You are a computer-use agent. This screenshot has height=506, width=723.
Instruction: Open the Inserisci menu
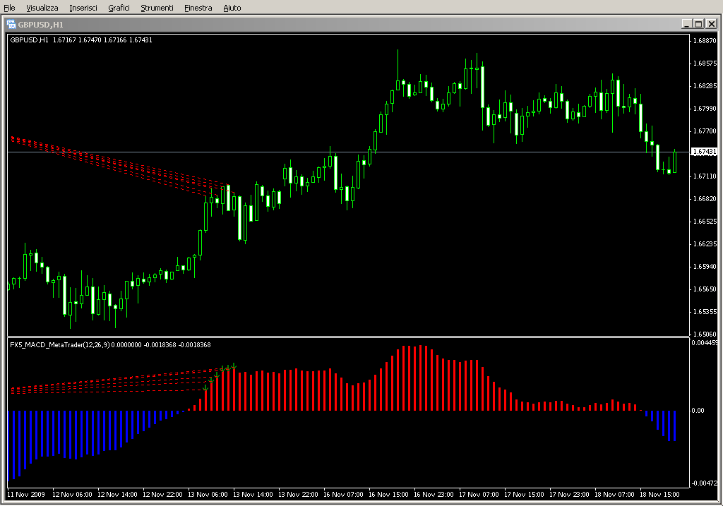83,8
